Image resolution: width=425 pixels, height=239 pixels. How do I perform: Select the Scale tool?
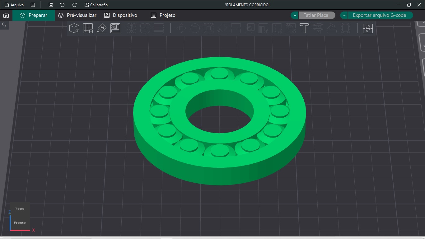pos(208,28)
